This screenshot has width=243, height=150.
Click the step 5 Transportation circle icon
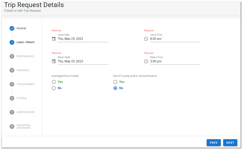[x=12, y=84]
